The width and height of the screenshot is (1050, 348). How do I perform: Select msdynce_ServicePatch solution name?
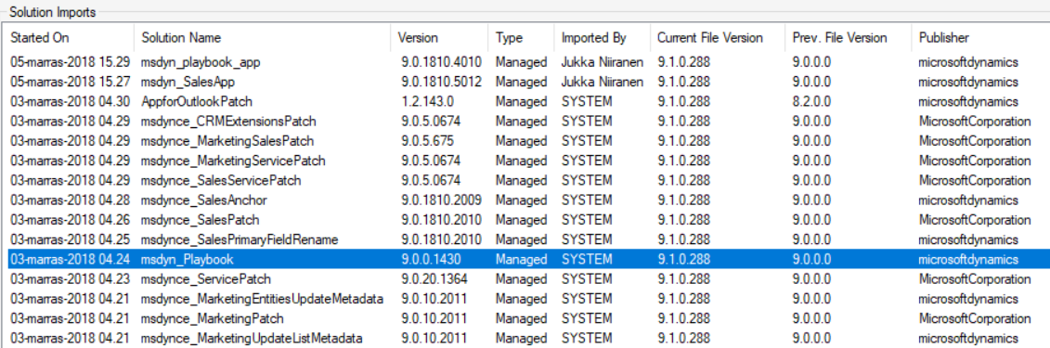pos(205,278)
